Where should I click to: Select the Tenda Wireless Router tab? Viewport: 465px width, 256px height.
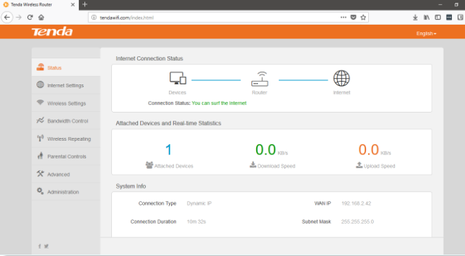click(39, 5)
